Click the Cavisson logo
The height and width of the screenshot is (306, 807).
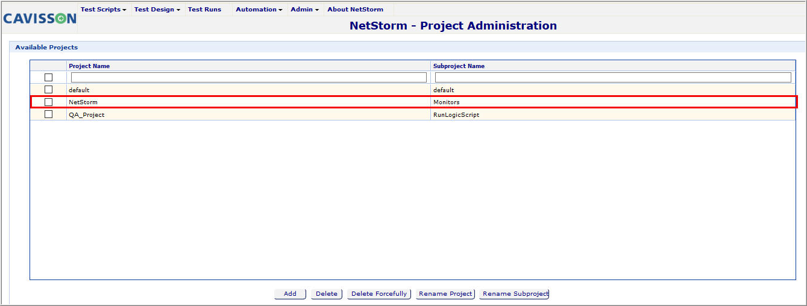click(x=40, y=19)
